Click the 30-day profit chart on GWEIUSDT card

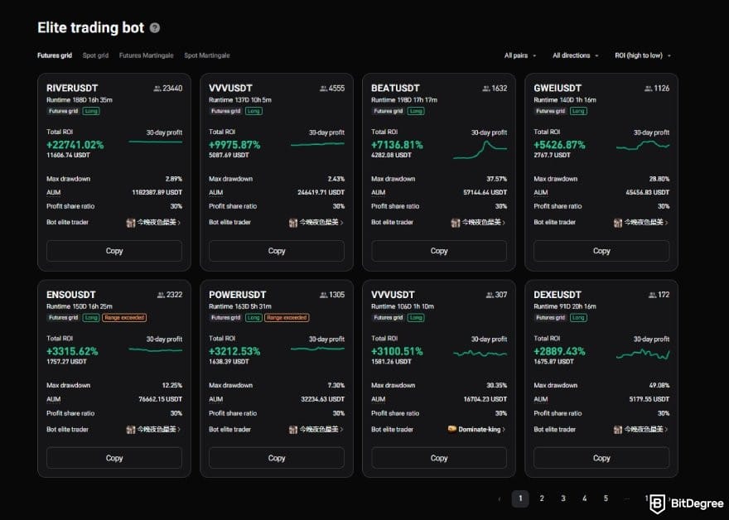pyautogui.click(x=643, y=146)
